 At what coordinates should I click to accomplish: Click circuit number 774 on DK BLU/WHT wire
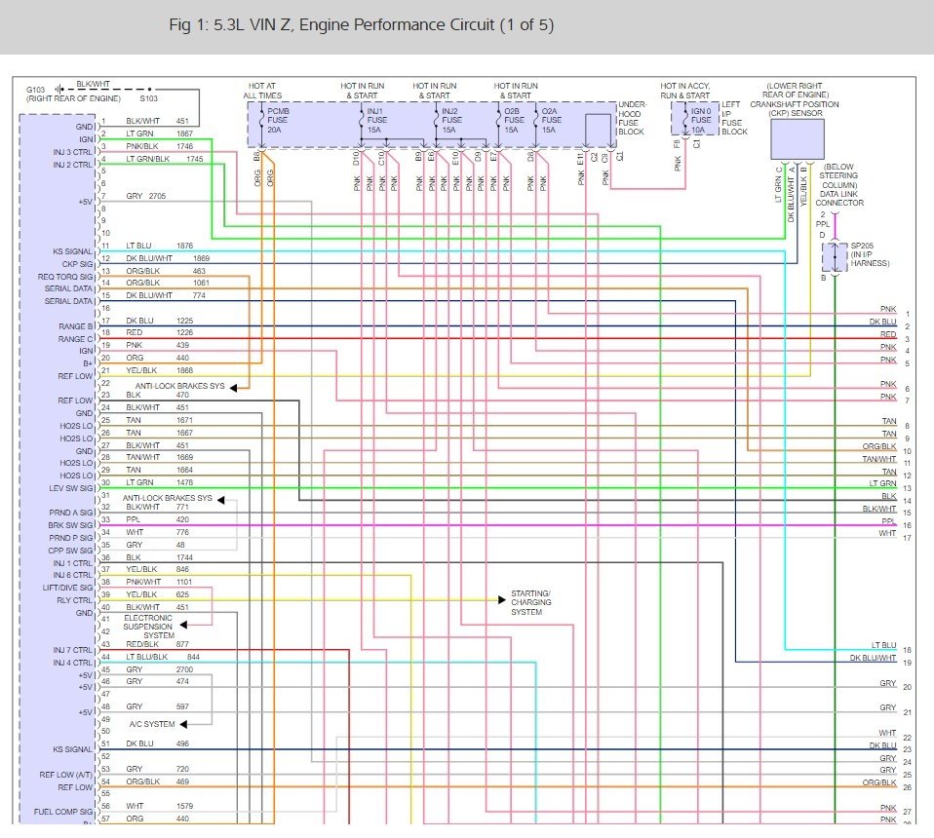(199, 295)
